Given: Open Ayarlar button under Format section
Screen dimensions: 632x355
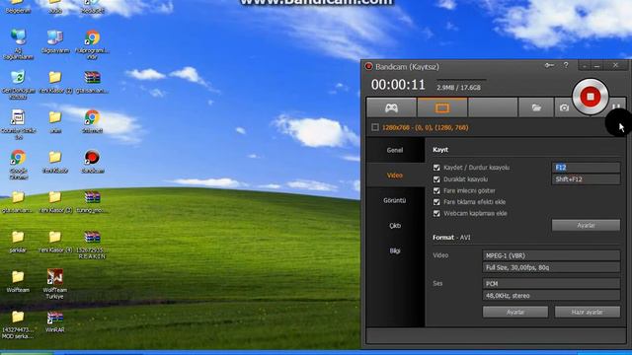Looking at the screenshot, I should (515, 312).
